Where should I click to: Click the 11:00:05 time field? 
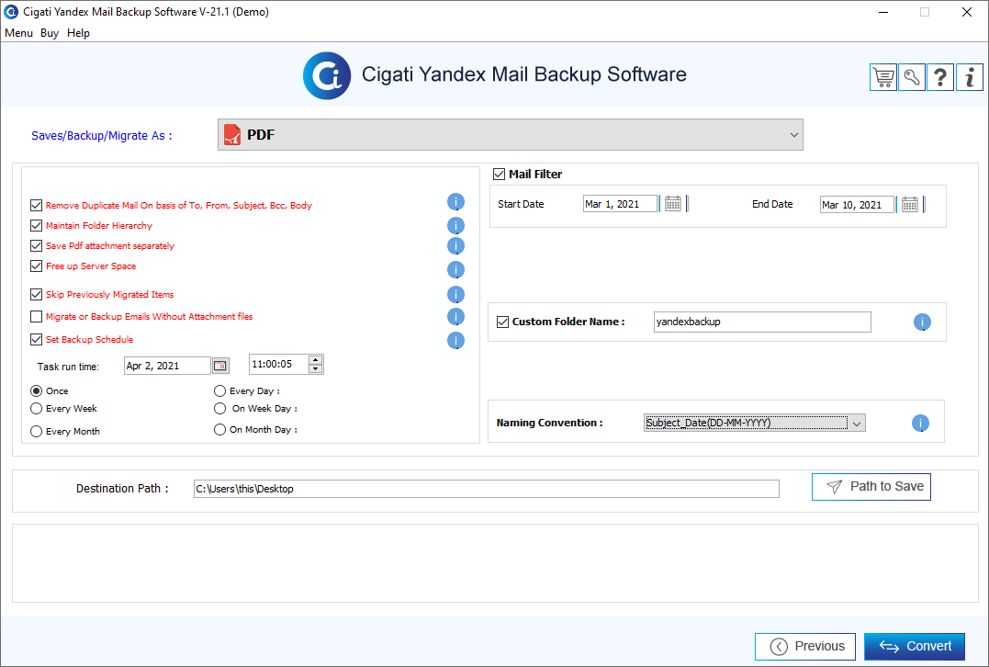coord(278,364)
